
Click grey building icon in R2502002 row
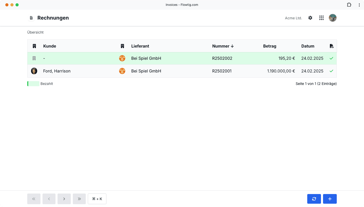click(x=34, y=58)
